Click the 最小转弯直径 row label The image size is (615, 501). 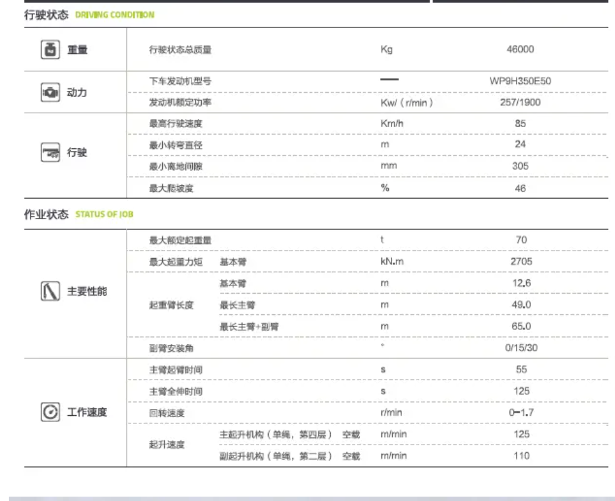click(176, 145)
